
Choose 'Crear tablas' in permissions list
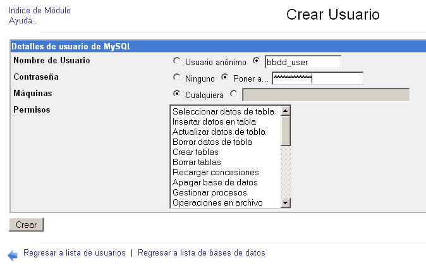pyautogui.click(x=195, y=152)
